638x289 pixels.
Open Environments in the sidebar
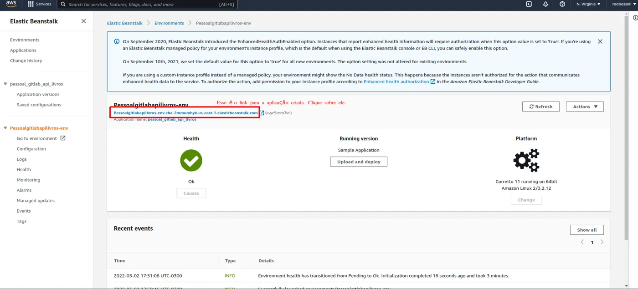tap(25, 40)
